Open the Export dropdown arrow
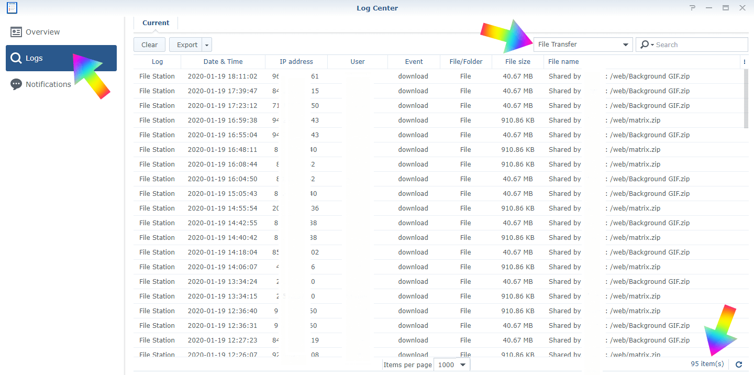This screenshot has height=375, width=754. 207,45
